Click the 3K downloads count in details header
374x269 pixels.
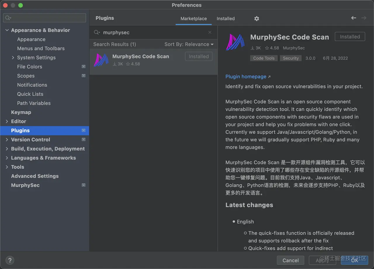click(x=256, y=48)
